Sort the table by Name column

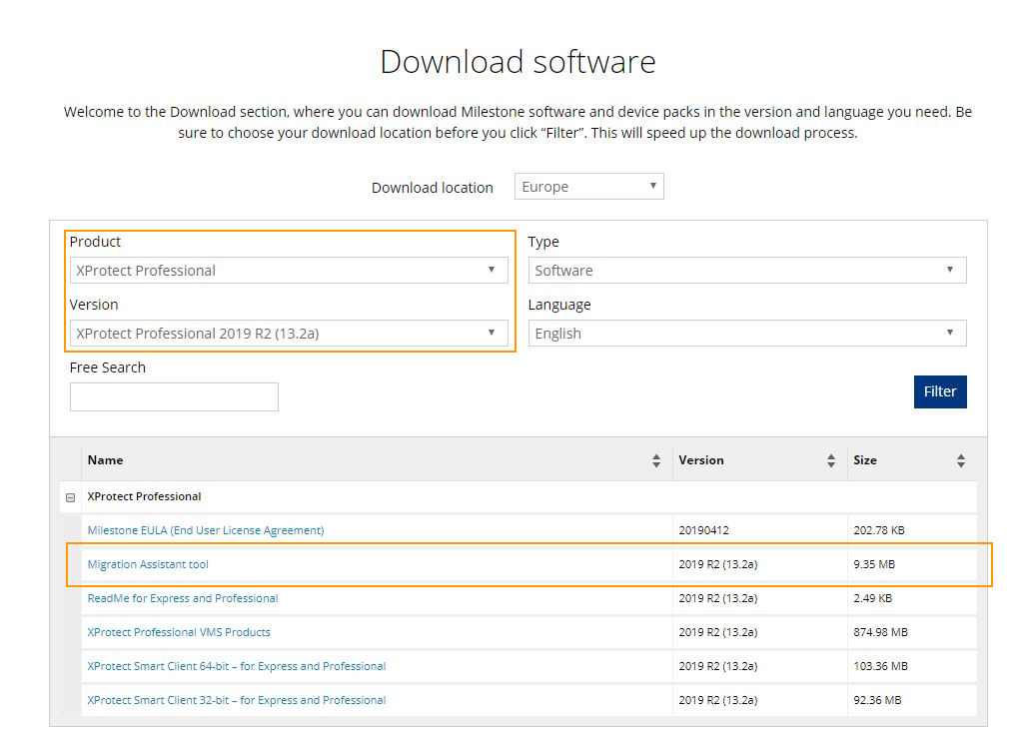click(657, 460)
